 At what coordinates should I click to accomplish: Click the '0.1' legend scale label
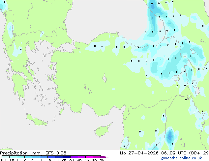tap(4, 160)
